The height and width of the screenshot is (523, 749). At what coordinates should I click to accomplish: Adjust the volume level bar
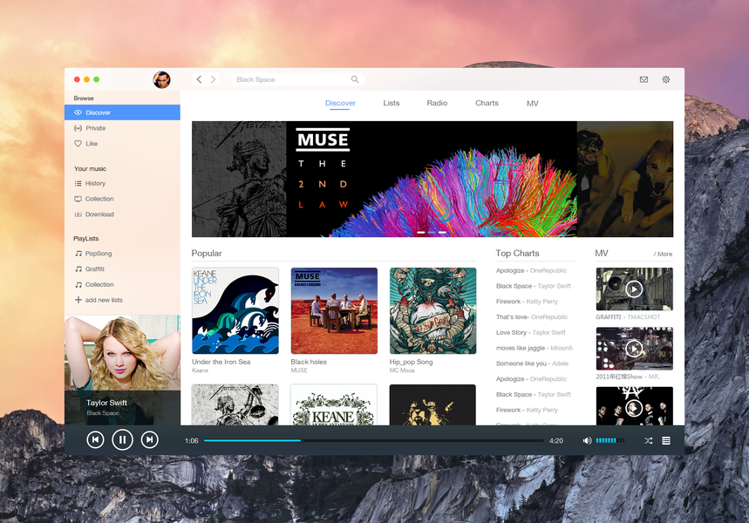tap(610, 440)
